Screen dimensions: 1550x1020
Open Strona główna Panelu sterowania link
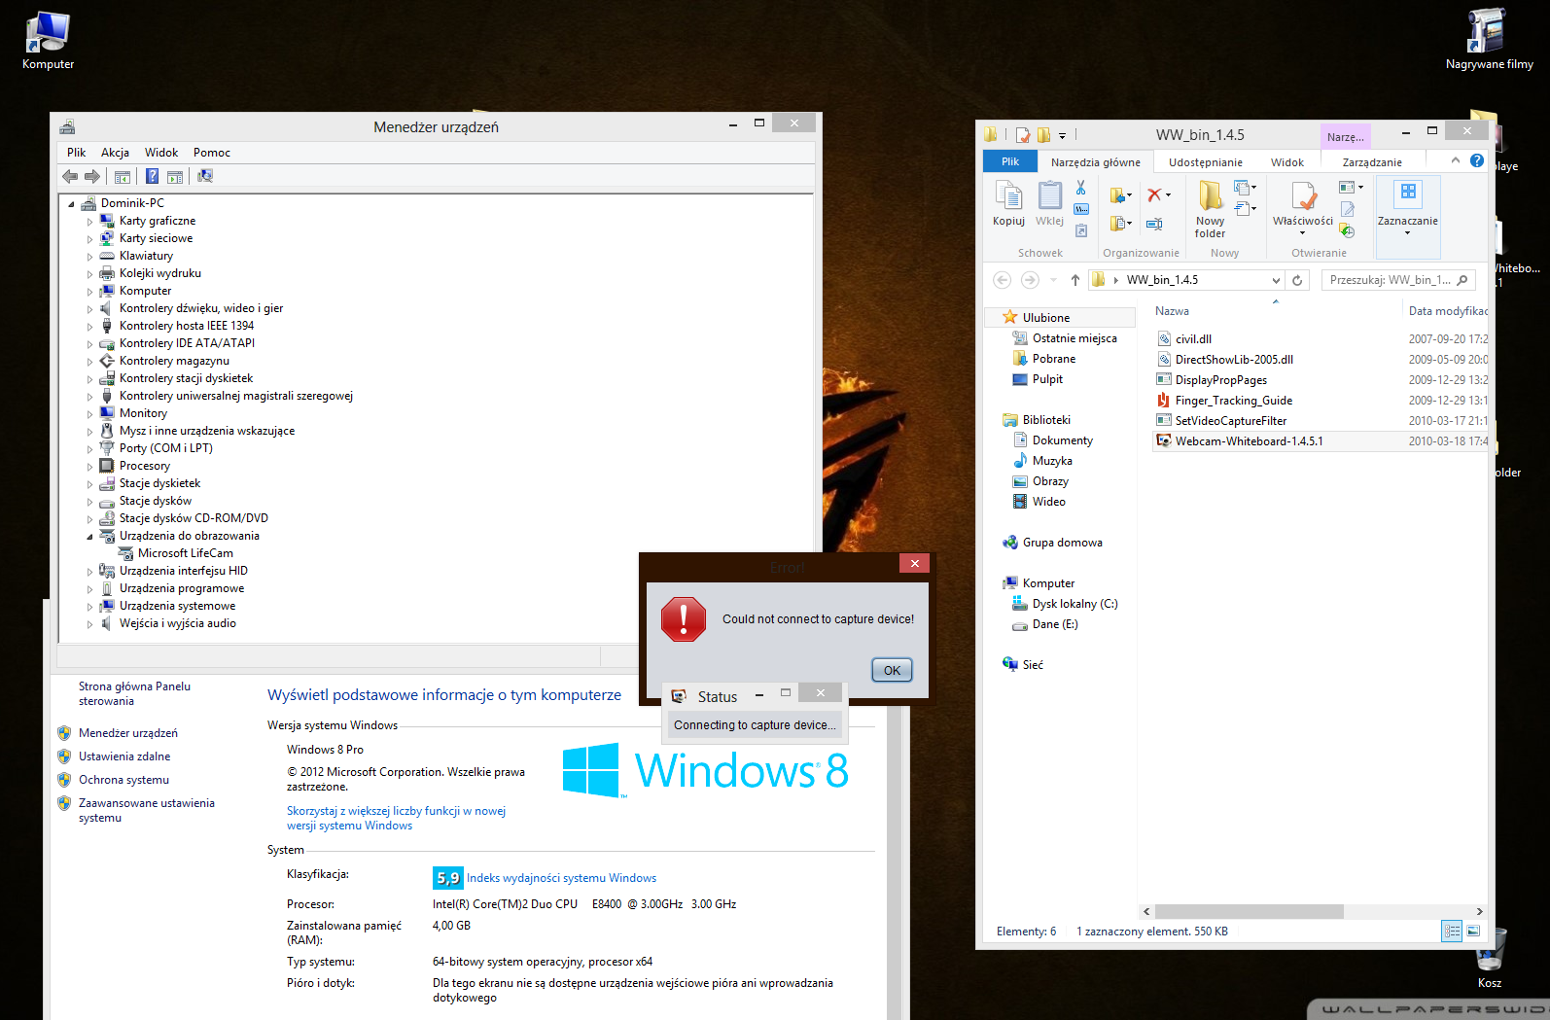[x=134, y=693]
